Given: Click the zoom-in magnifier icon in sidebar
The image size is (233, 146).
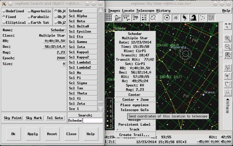Looking at the screenshot, I should (228, 39).
